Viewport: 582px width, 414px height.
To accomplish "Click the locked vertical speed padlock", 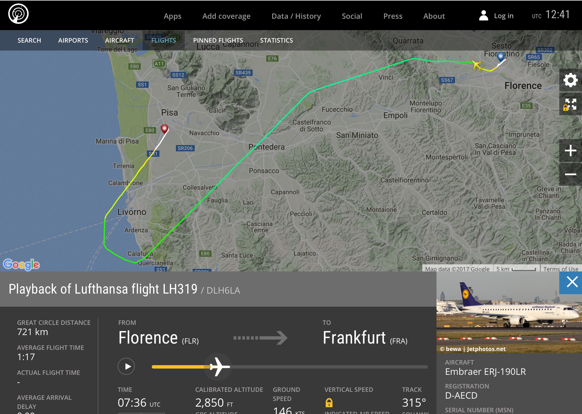I will pyautogui.click(x=329, y=402).
